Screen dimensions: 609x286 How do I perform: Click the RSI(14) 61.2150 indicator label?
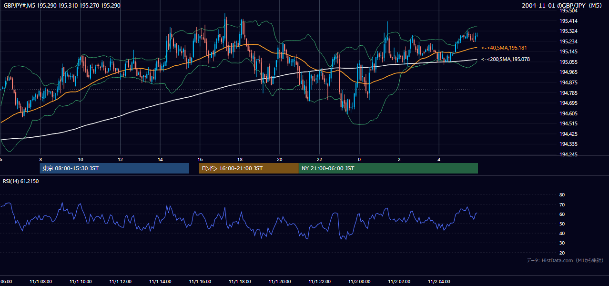coord(21,181)
